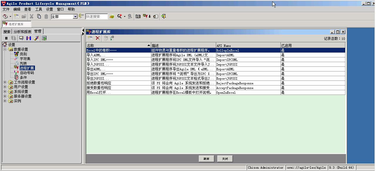Select the AcceptPackageResponse cell
The image size is (376, 171).
[248, 88]
